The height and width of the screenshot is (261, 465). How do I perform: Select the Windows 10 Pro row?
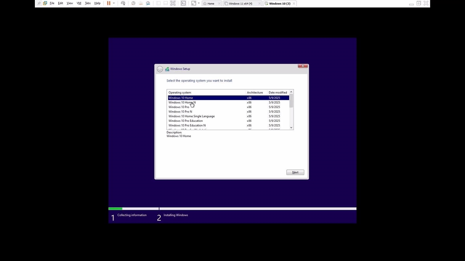[229, 107]
